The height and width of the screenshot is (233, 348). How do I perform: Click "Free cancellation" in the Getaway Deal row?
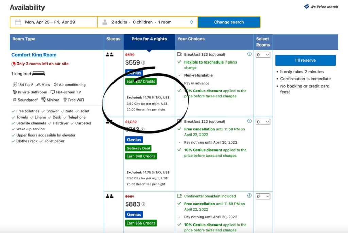click(199, 129)
